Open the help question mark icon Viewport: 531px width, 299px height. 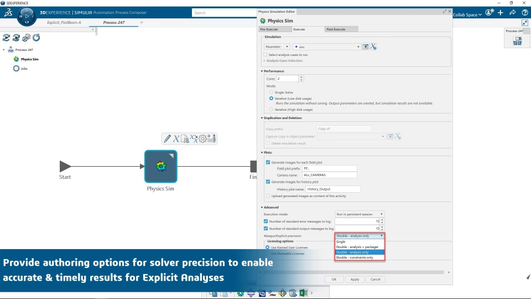pos(524,13)
